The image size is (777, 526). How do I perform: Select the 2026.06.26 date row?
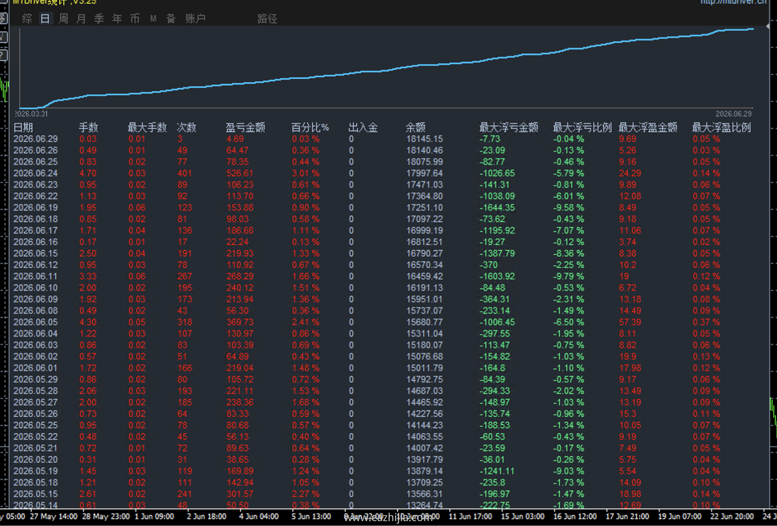(x=36, y=150)
